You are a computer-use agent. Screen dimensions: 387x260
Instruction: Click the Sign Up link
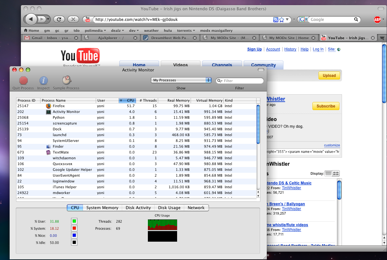tap(255, 49)
